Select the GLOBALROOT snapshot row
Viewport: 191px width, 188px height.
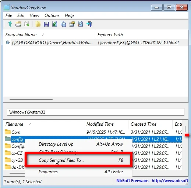[95, 43]
